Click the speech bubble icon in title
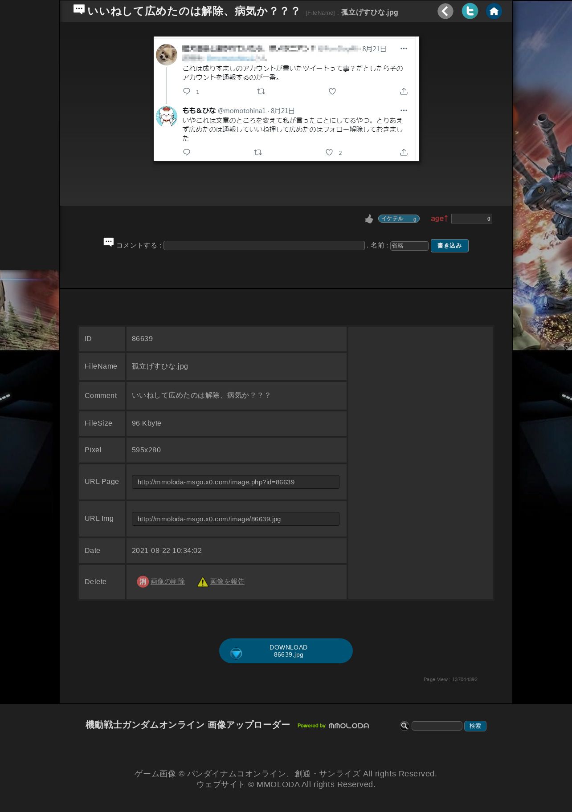 79,9
